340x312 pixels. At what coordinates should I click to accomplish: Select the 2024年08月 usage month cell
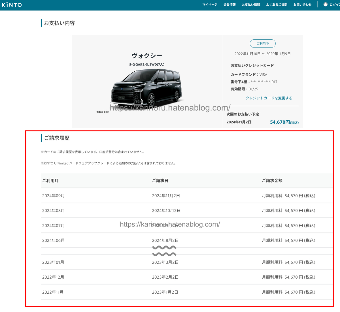[x=53, y=211]
